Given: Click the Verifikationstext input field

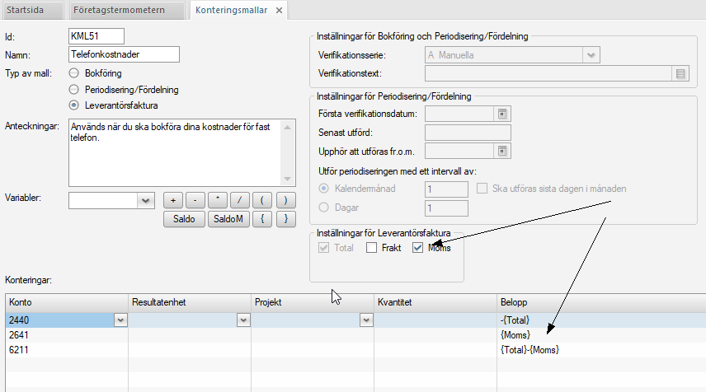Looking at the screenshot, I should [x=548, y=74].
